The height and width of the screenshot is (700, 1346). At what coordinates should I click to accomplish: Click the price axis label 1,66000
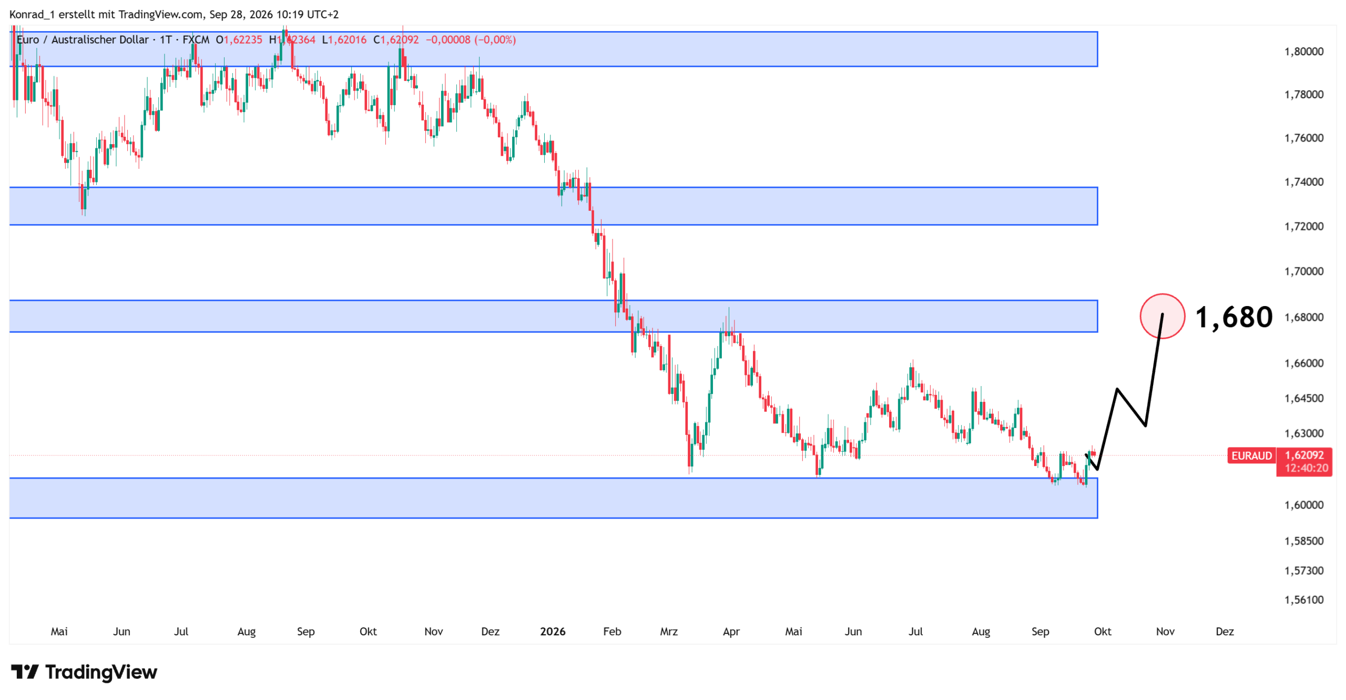(1304, 363)
